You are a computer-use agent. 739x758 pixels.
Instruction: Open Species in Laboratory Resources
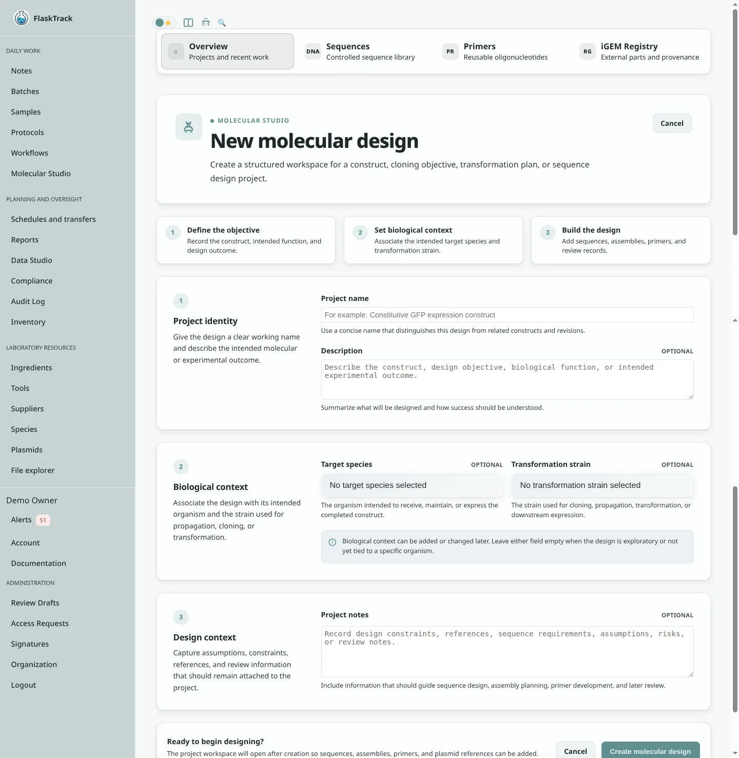point(24,429)
